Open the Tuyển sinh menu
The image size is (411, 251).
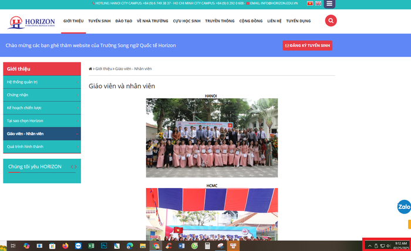point(99,21)
